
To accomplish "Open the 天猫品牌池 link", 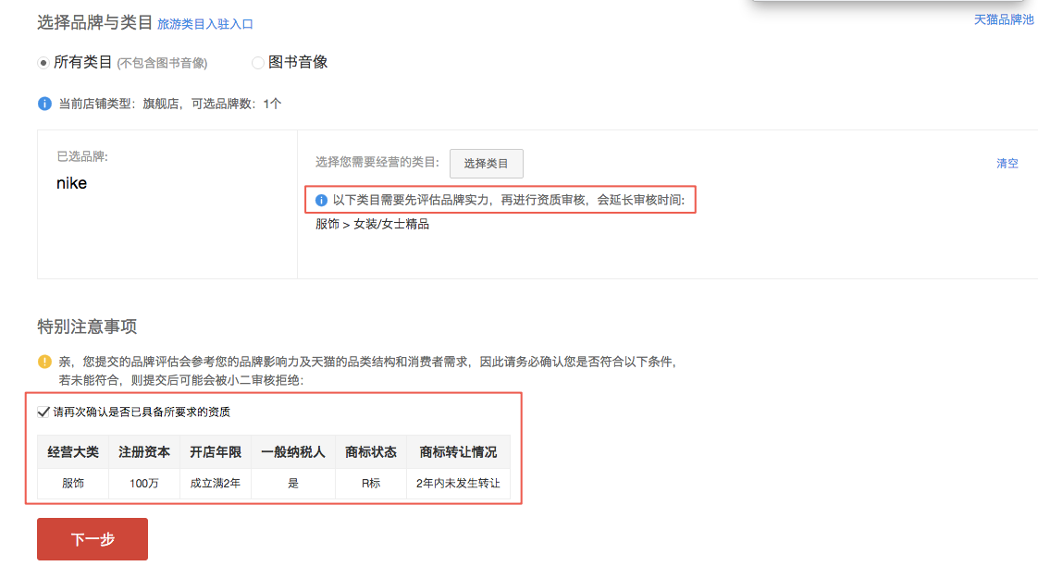I will tap(1004, 19).
